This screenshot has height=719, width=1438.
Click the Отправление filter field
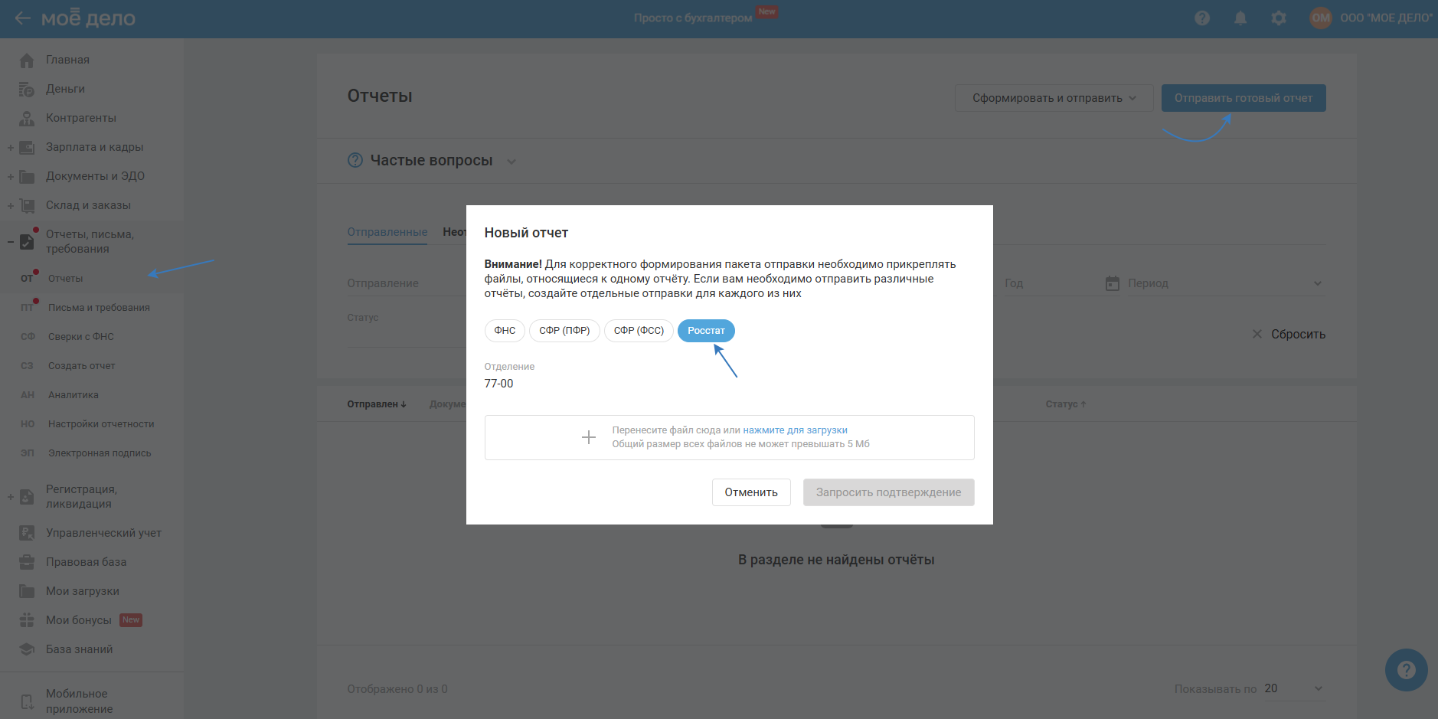pos(406,283)
